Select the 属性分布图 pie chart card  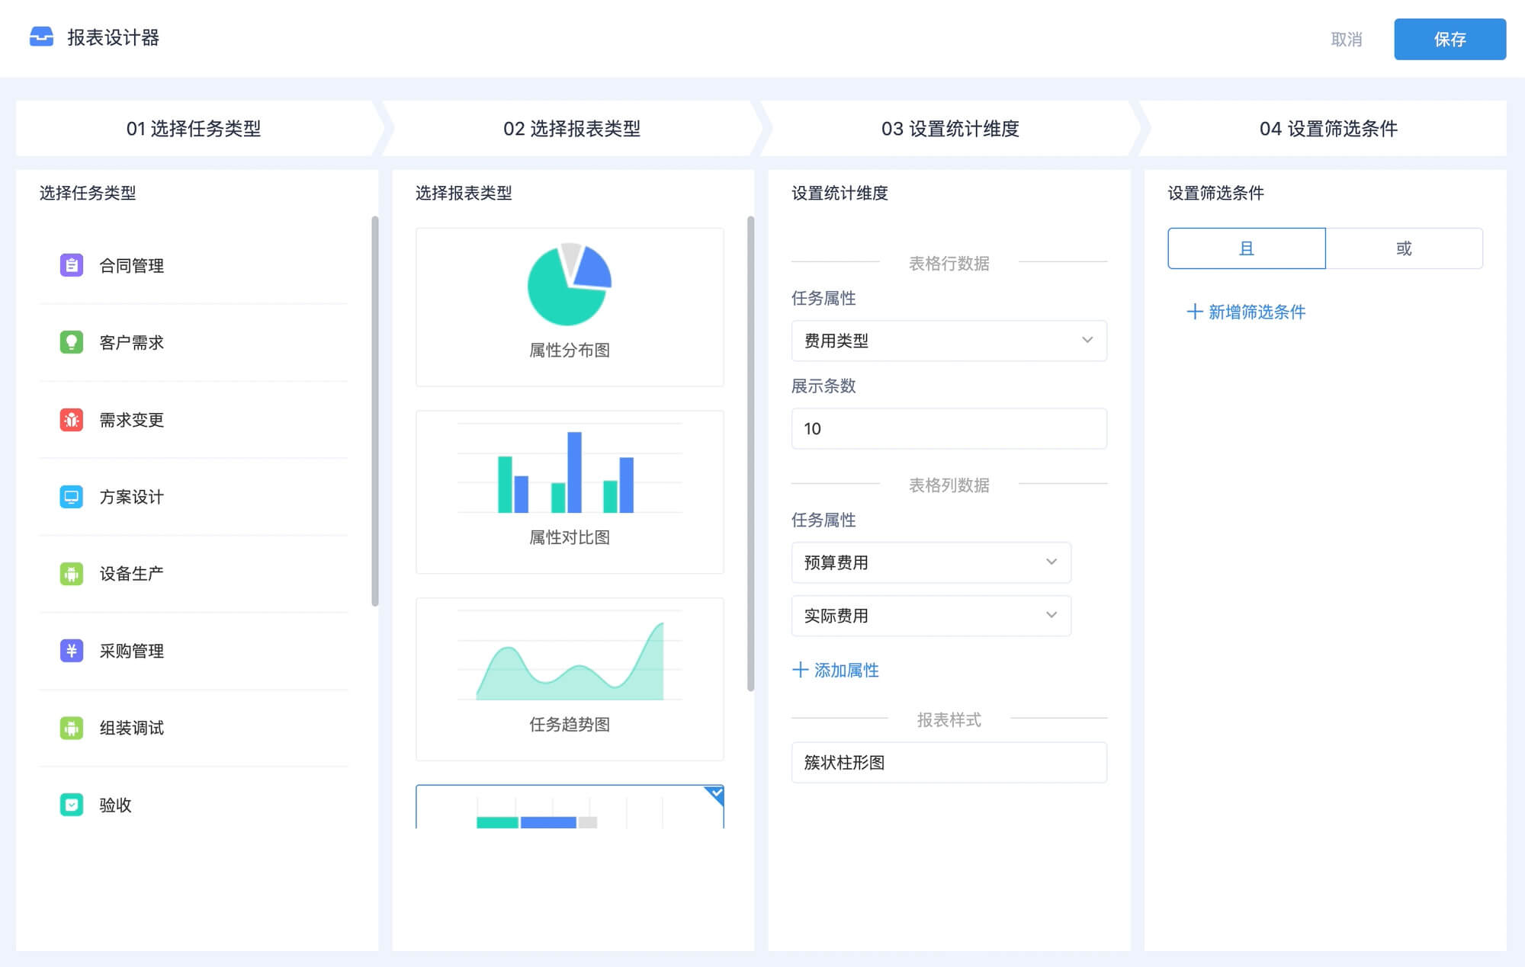(569, 307)
